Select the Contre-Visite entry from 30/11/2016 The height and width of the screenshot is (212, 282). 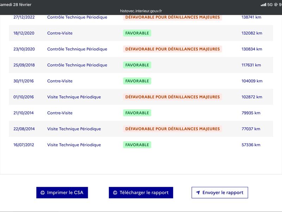click(60, 81)
